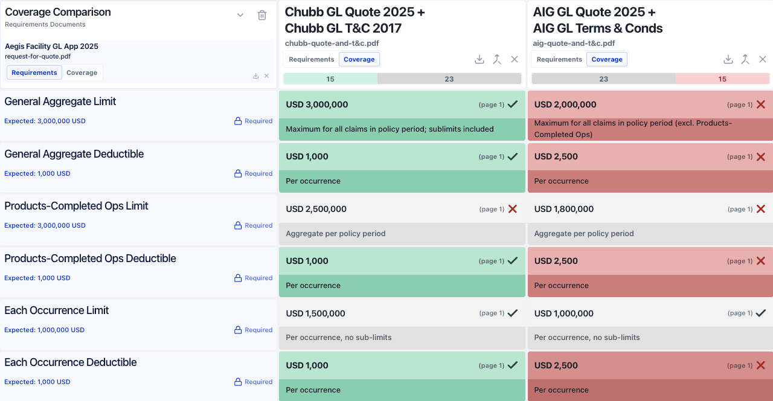Click red X on AIG Each Occurrence Deductible
Viewport: 773px width, 401px height.
point(761,365)
